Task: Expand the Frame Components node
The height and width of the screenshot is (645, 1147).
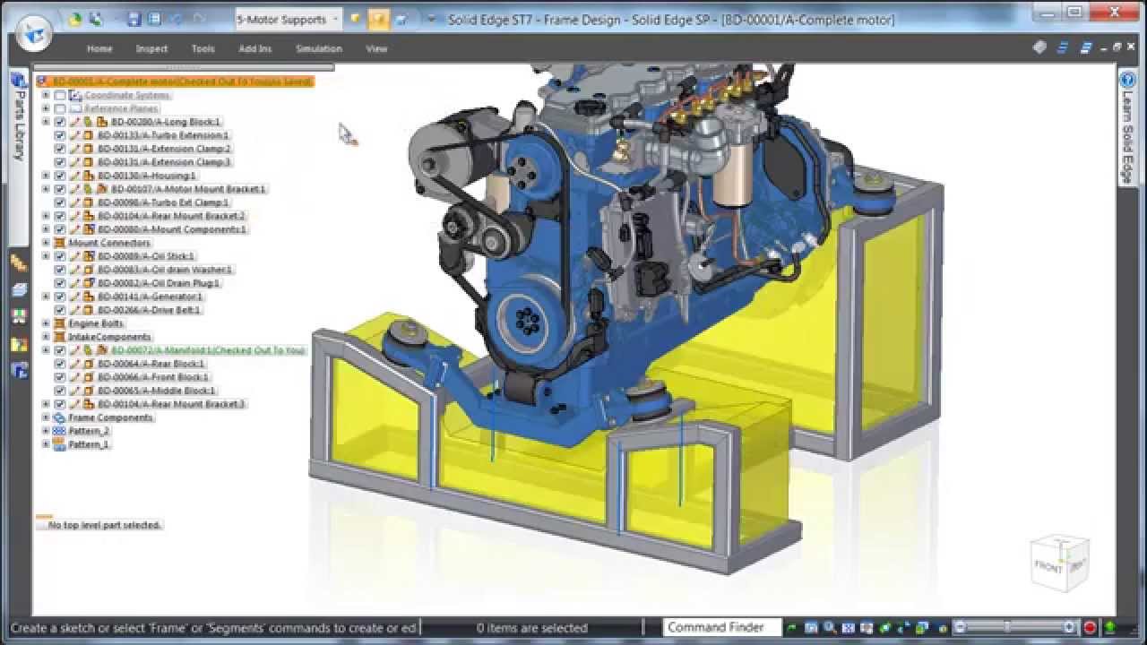Action: tap(47, 417)
